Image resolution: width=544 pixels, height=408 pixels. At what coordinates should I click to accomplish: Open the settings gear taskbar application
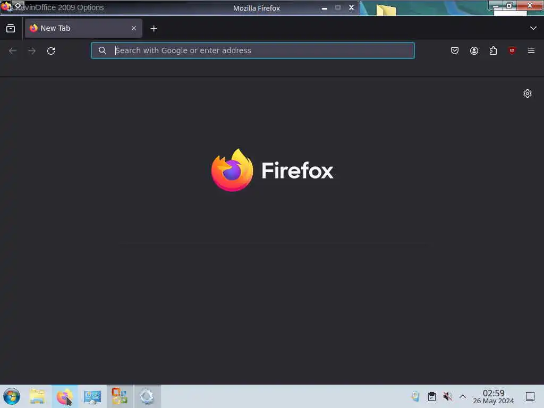(147, 396)
